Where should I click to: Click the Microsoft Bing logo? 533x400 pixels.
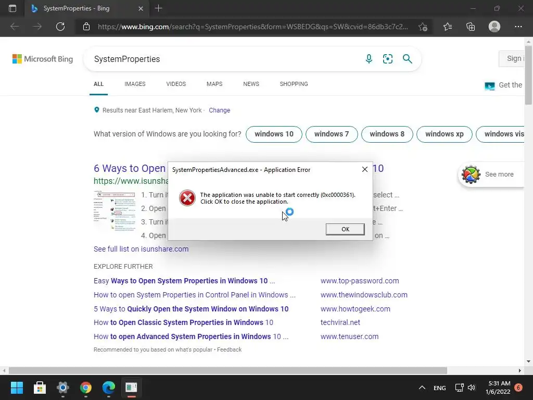click(43, 59)
